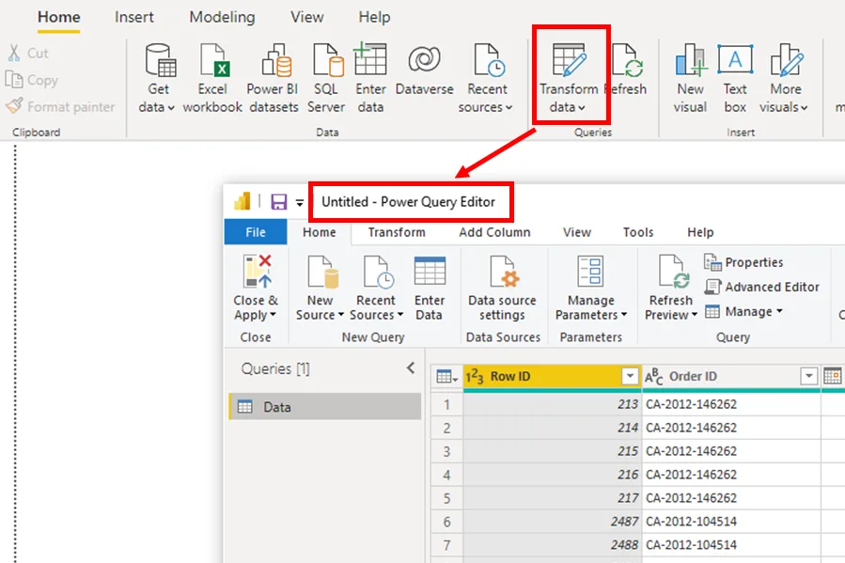Select the Order ID column header
This screenshot has width=845, height=563.
[x=731, y=376]
